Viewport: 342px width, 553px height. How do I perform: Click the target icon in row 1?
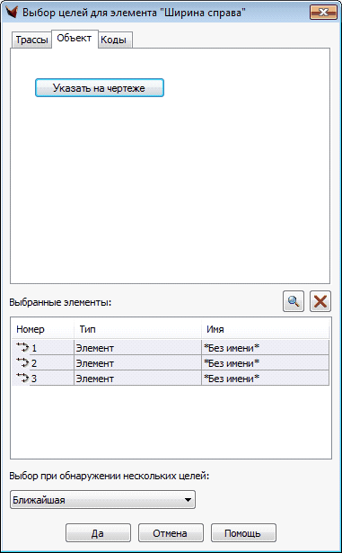pos(22,348)
